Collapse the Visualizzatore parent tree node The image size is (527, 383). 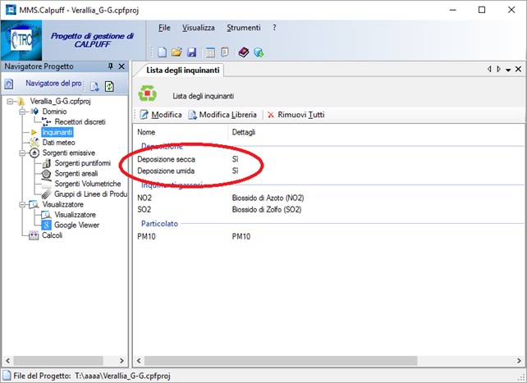(22, 204)
